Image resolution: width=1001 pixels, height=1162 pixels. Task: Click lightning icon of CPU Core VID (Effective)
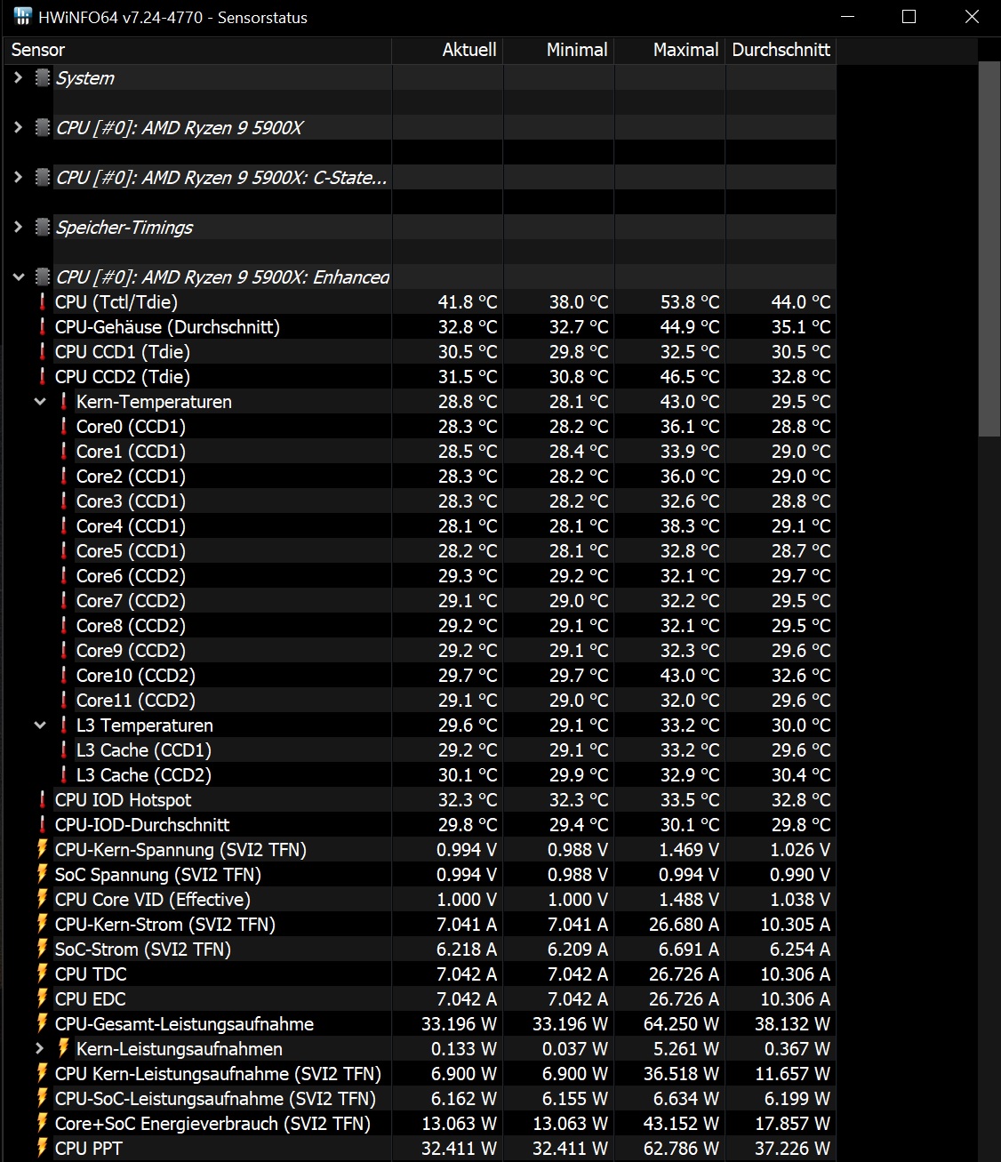click(42, 898)
